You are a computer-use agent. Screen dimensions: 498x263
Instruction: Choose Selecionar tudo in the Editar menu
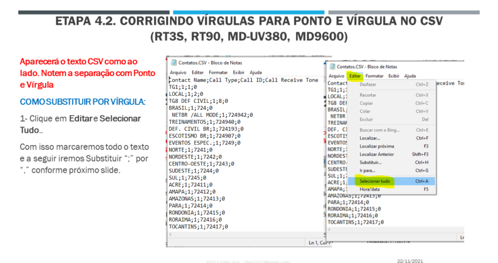392,181
